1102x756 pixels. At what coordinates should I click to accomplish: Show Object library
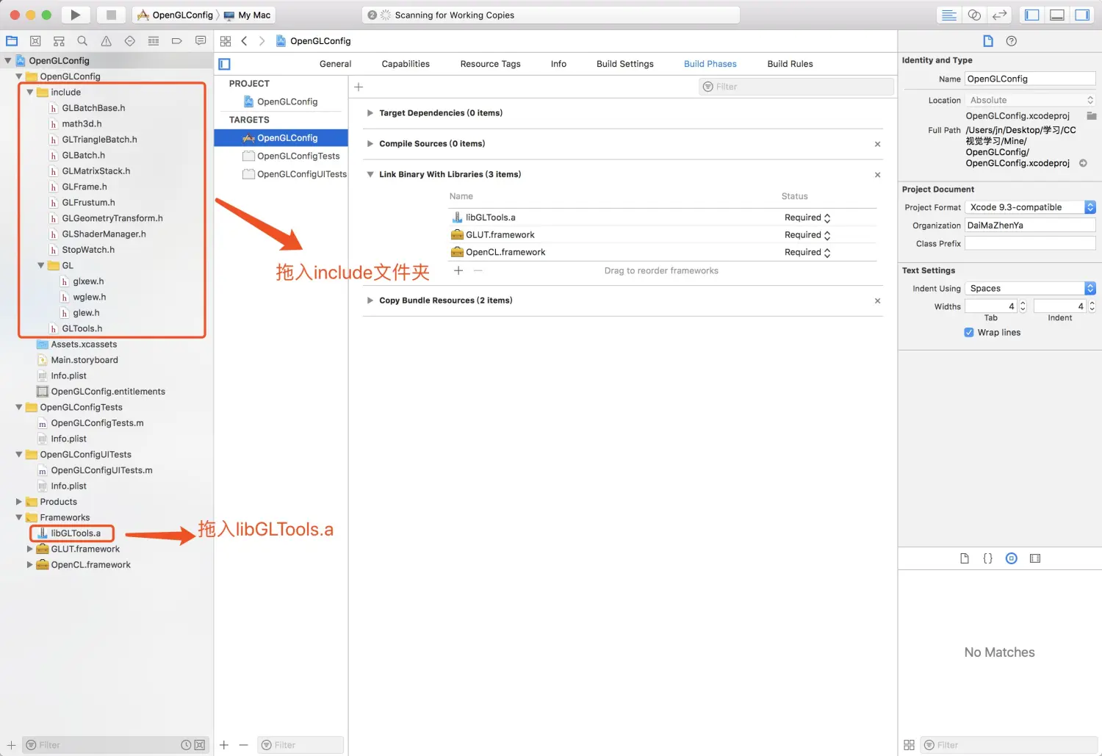tap(1012, 558)
